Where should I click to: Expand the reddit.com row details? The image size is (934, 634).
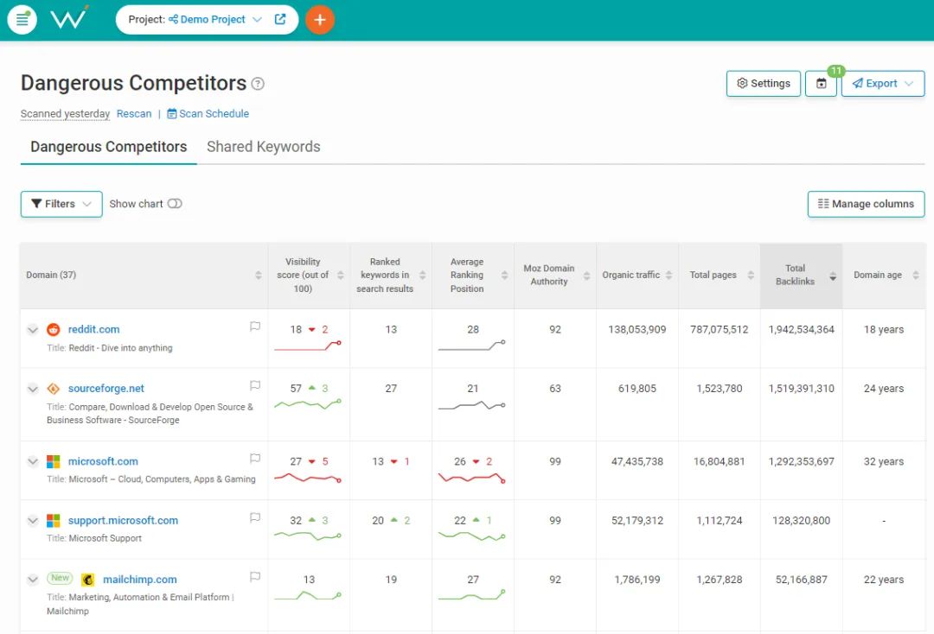point(33,330)
